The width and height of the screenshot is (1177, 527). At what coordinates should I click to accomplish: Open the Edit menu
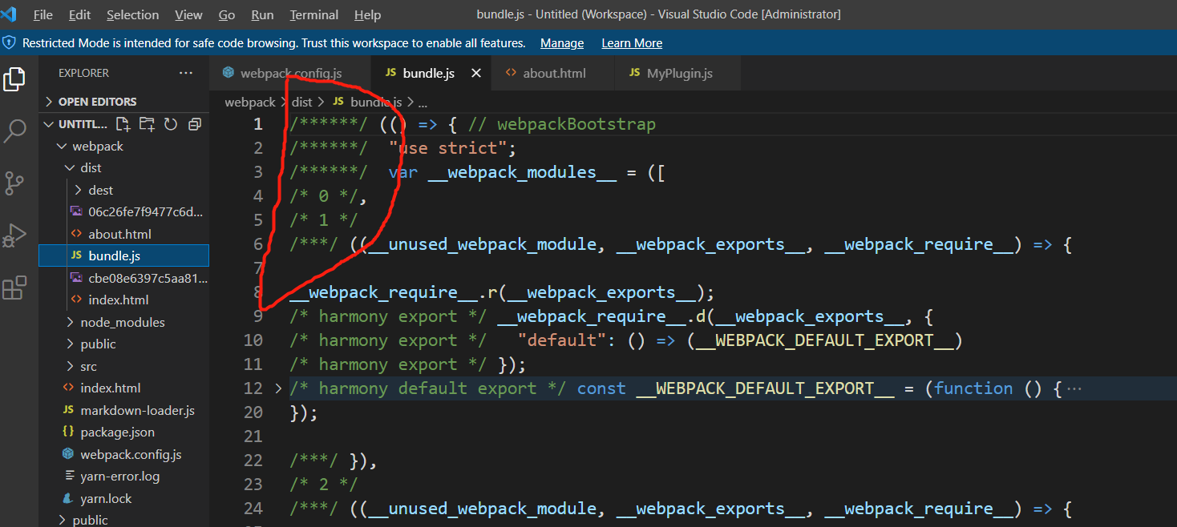click(79, 15)
